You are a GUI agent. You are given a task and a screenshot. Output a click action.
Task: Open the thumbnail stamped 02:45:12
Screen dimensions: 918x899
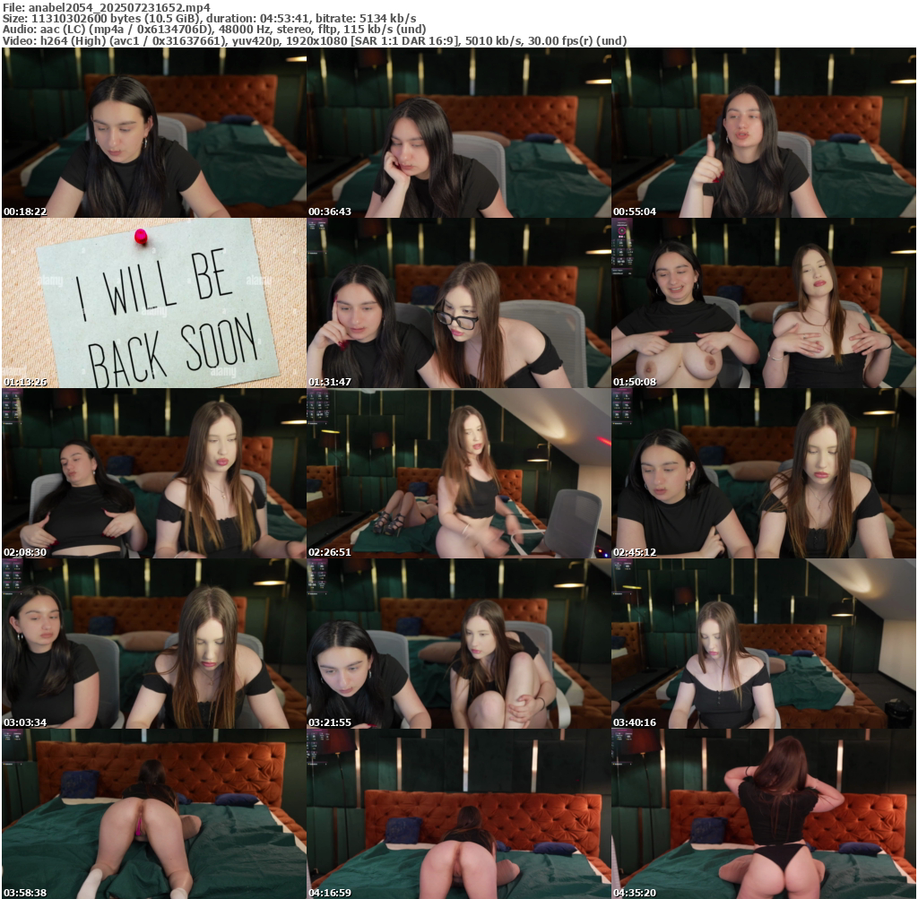pyautogui.click(x=764, y=473)
